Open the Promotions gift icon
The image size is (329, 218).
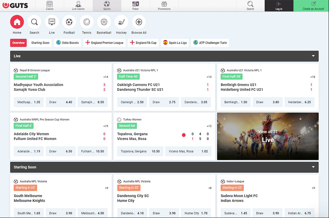point(164,6)
